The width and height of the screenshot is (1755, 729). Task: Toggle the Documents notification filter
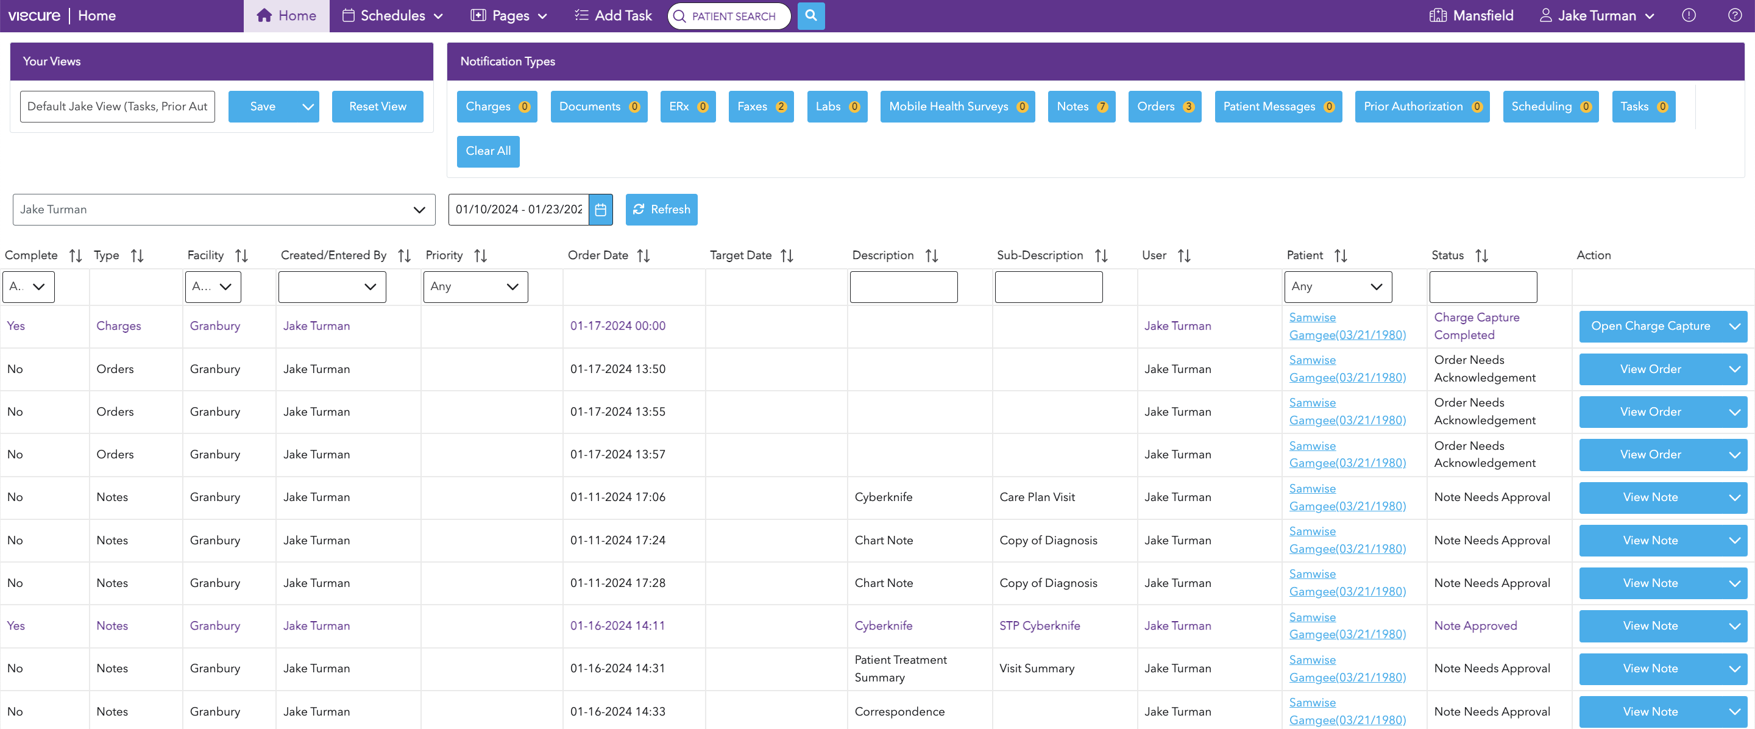pyautogui.click(x=599, y=106)
